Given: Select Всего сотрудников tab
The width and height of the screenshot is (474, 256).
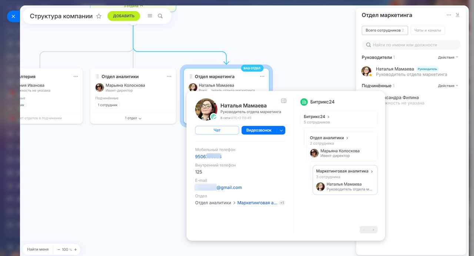Looking at the screenshot, I should point(384,30).
